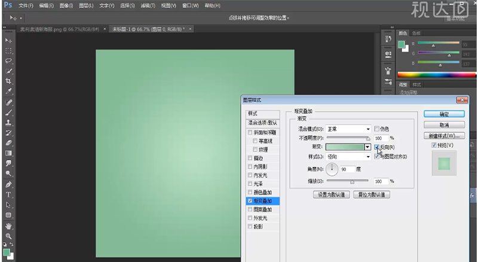Viewport: 478px width, 262px height.
Task: Adjust the 缩放 scale slider
Action: (x=352, y=181)
